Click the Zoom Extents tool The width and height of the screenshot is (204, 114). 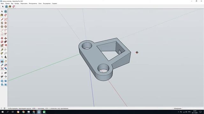(2, 69)
